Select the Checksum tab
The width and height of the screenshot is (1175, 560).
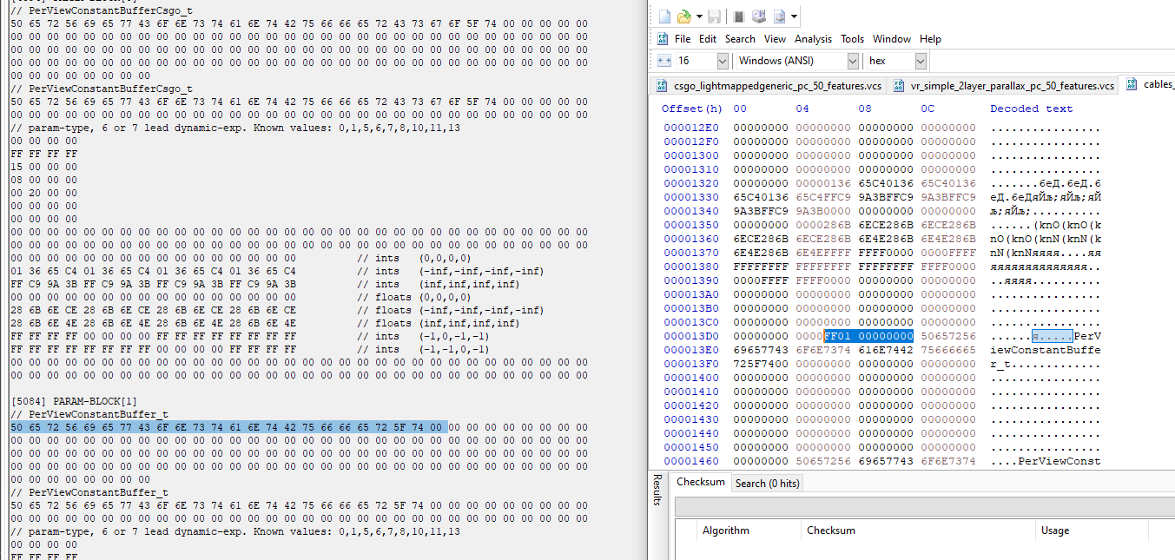pos(700,482)
